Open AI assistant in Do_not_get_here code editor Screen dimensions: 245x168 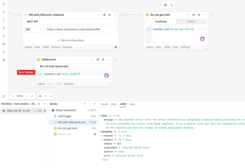tap(202, 39)
